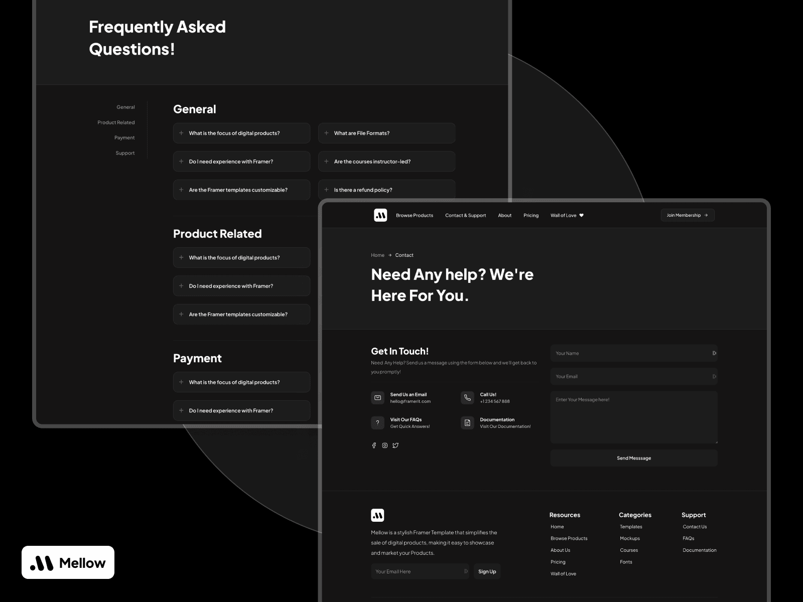Click the Sign Up button in footer
Image resolution: width=803 pixels, height=602 pixels.
point(487,571)
